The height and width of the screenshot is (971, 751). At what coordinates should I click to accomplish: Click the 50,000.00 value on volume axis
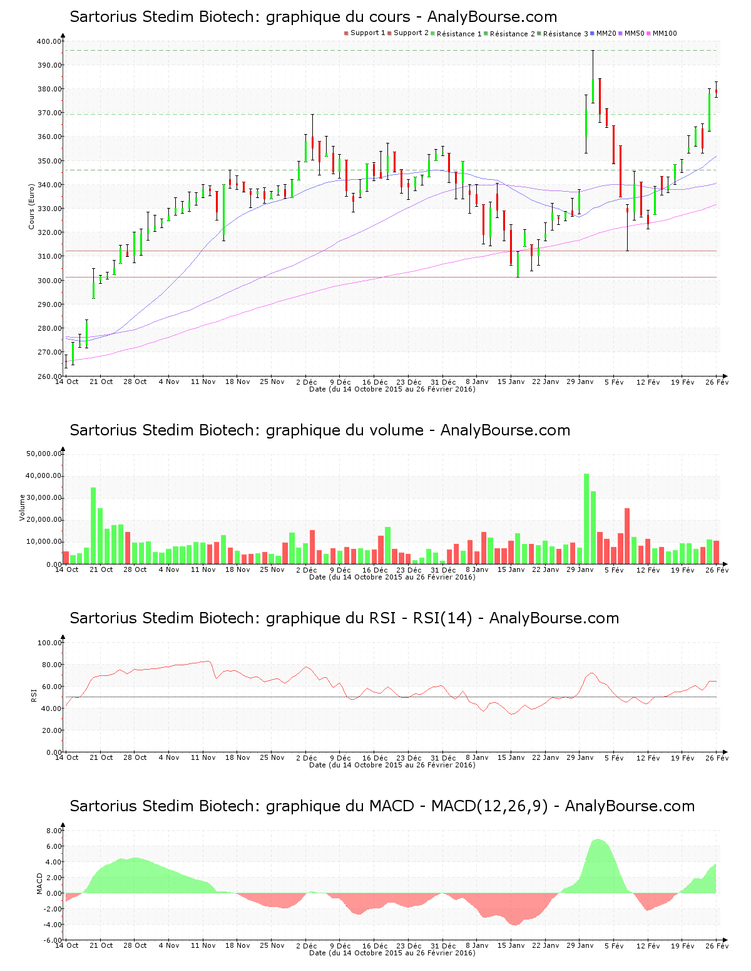click(x=43, y=454)
